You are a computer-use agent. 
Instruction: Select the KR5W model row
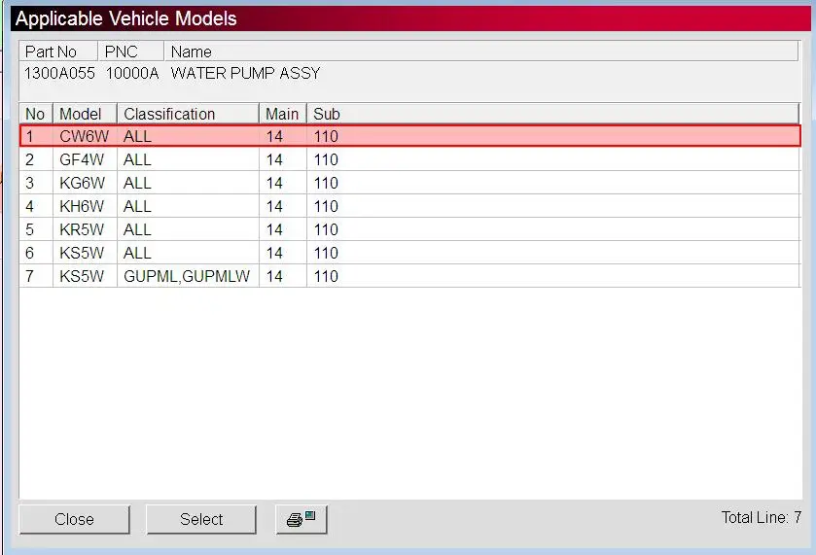coord(409,229)
